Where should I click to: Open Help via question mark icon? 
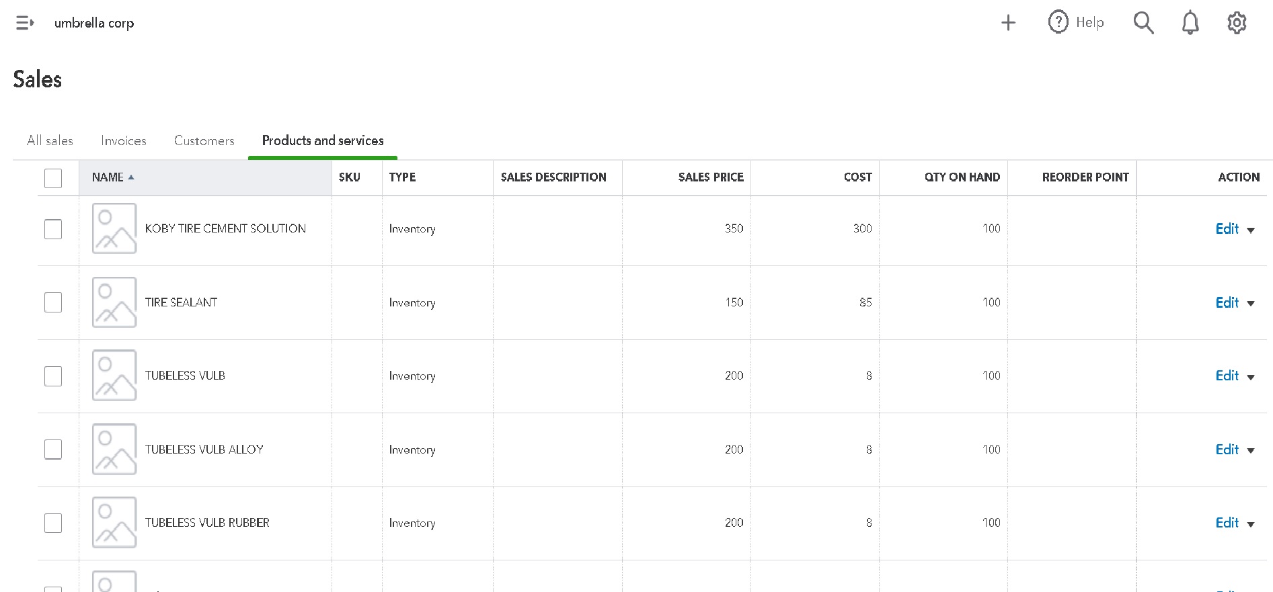pos(1058,22)
